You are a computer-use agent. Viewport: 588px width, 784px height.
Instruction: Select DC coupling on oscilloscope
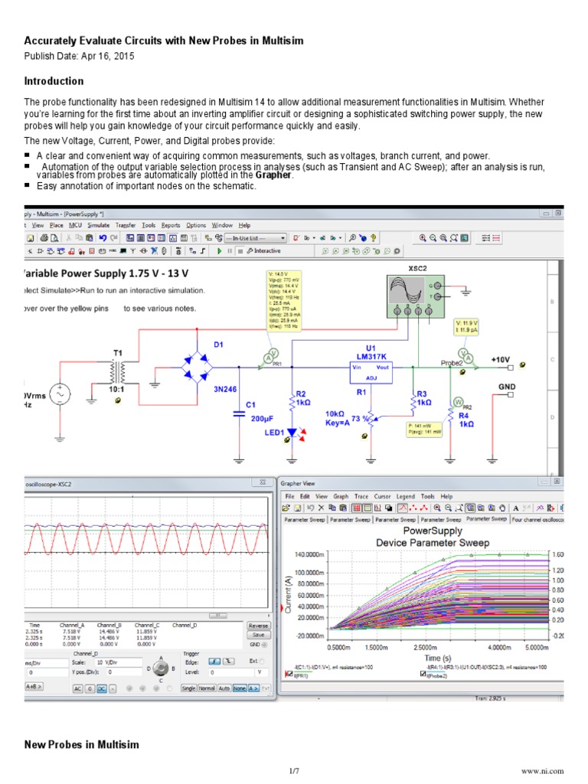coord(102,689)
